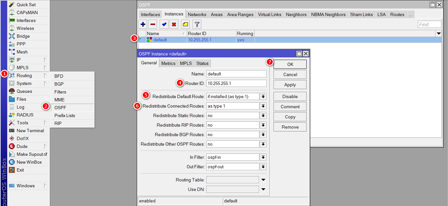Click the red cross Disable icon
This screenshot has width=448, height=206.
pos(174,24)
